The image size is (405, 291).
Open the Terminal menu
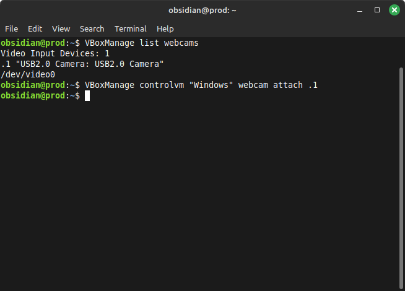(130, 28)
